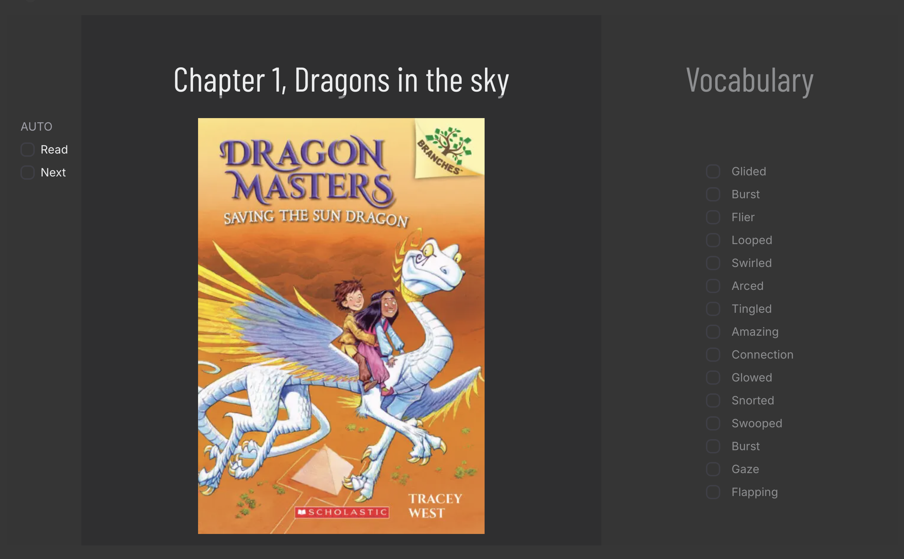
Task: Tick the Connection checkbox
Action: pyautogui.click(x=713, y=355)
